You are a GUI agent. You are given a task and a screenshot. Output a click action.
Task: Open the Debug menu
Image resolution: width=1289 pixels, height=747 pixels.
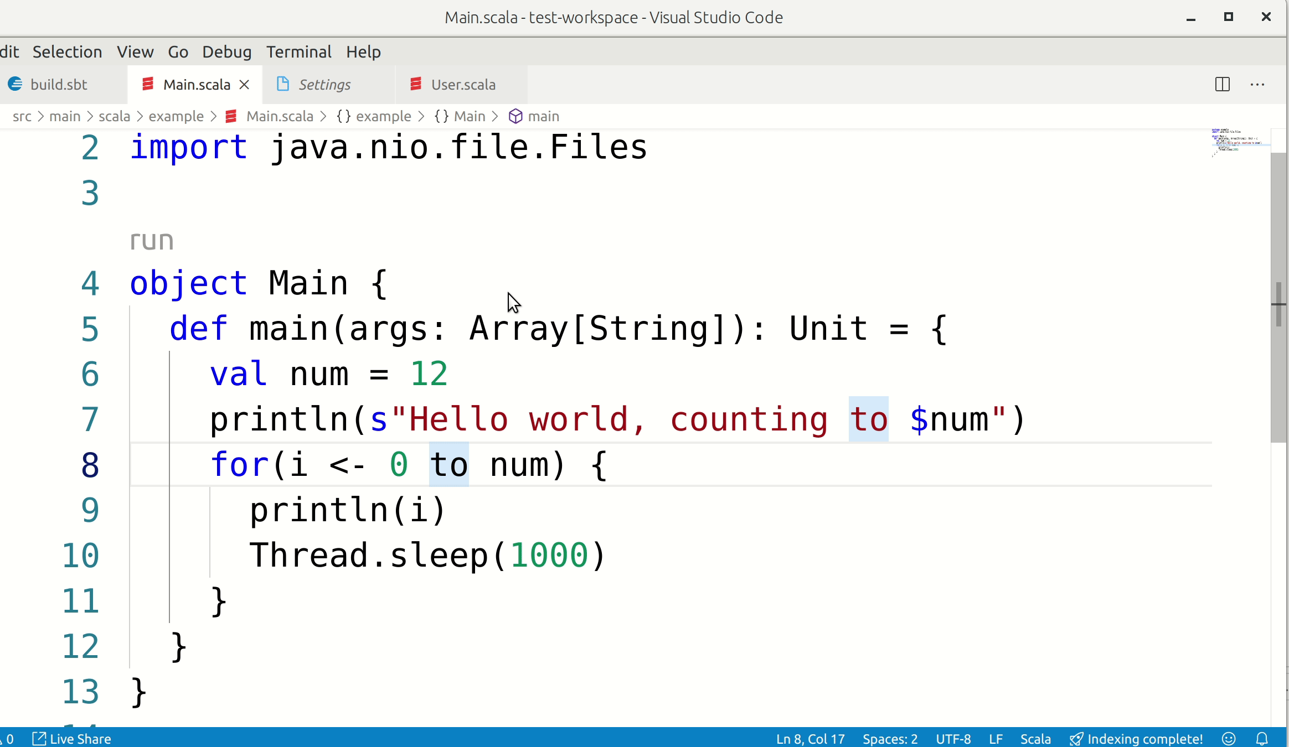tap(226, 52)
